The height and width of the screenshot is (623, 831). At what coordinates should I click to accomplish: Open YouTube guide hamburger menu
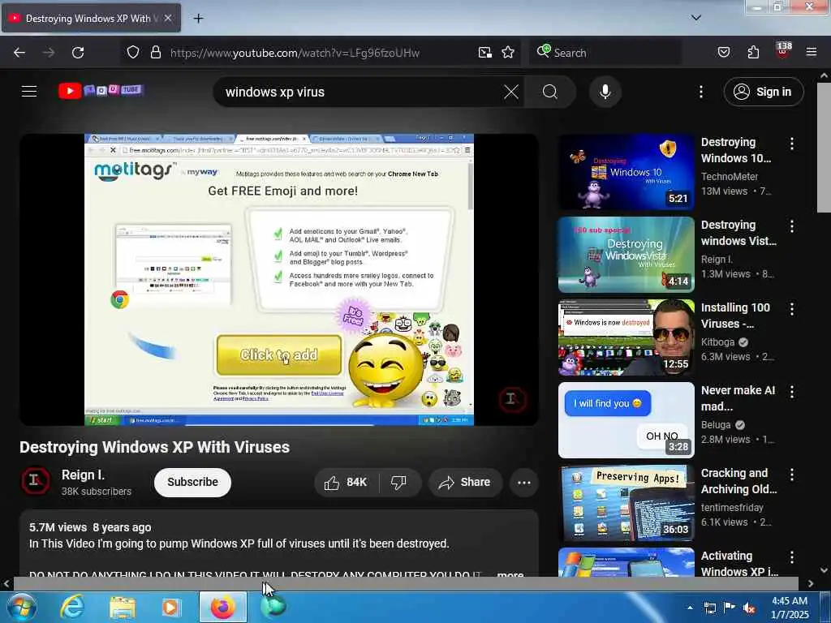(x=29, y=92)
